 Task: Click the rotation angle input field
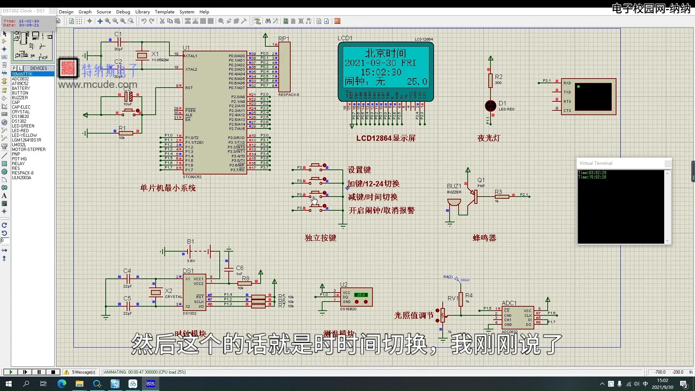5,240
